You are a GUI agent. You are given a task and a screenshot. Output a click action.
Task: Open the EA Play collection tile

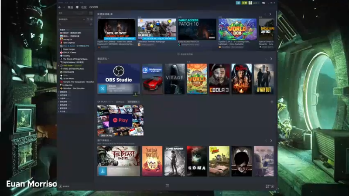pyautogui.click(x=120, y=121)
